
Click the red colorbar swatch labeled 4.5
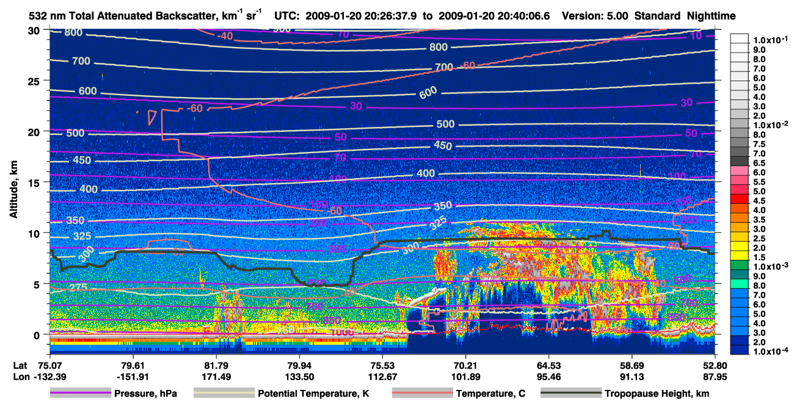(739, 198)
